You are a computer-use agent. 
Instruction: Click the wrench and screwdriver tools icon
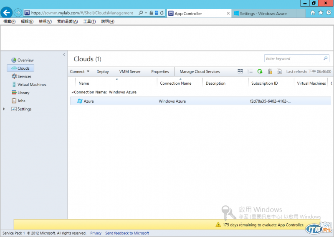[270, 71]
